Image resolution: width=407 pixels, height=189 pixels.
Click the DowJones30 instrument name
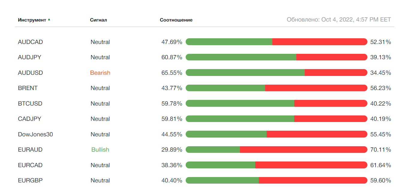click(35, 135)
